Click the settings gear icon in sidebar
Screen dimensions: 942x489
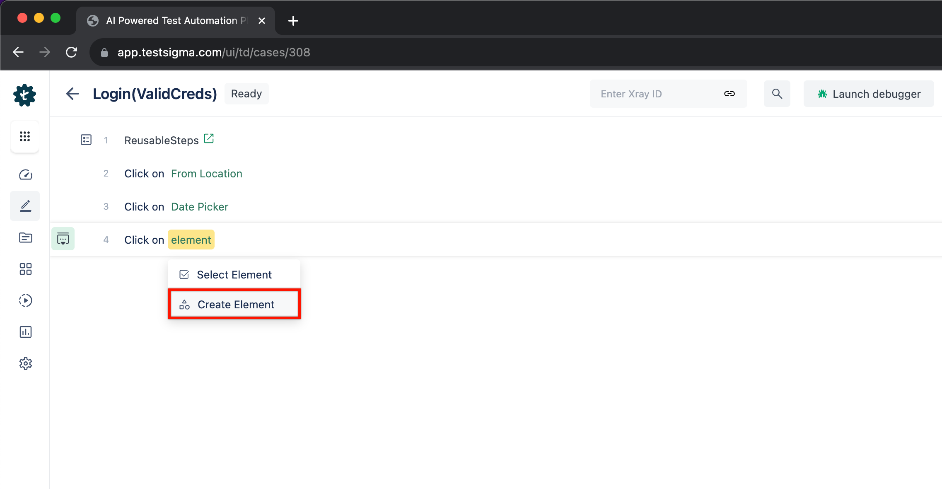25,363
